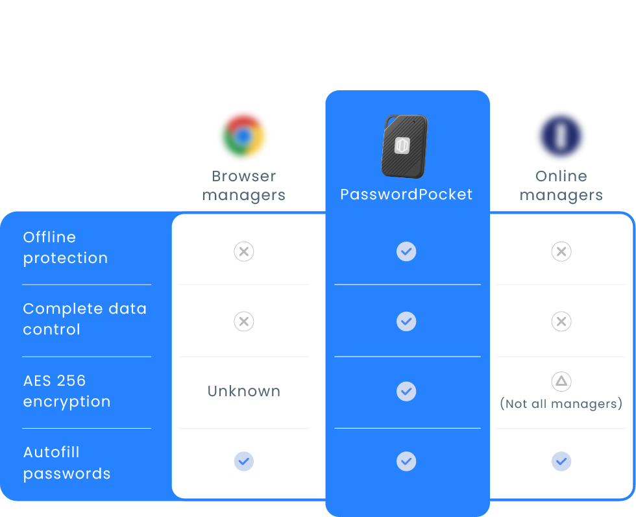
Task: Select the AES 256 encryption row label
Action: 66,391
